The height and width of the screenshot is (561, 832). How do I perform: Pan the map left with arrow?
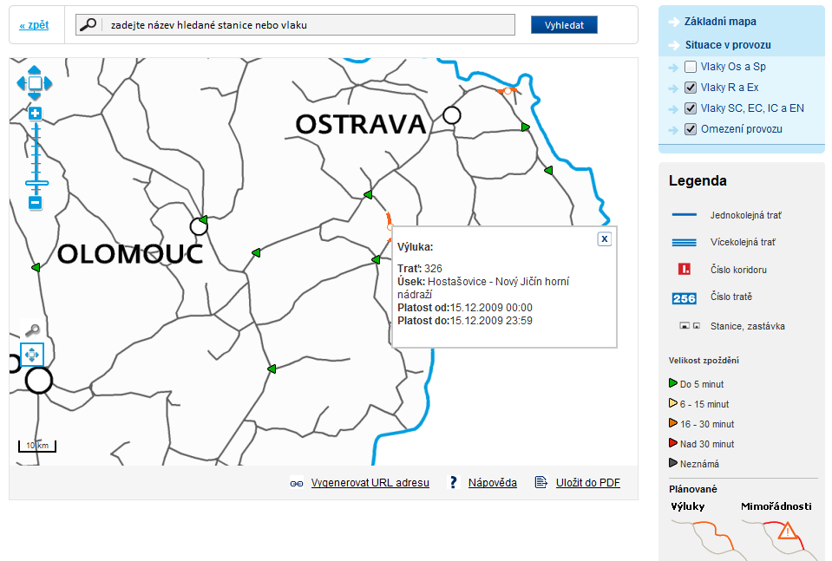[22, 83]
